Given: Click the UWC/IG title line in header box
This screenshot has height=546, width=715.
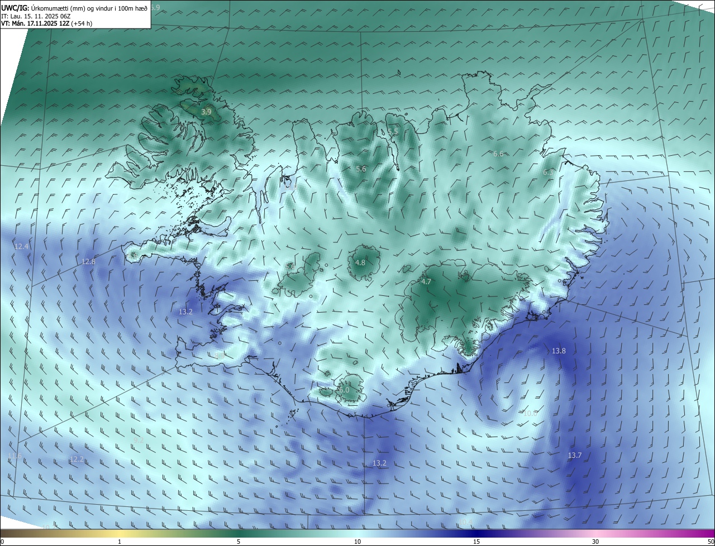Looking at the screenshot, I should click(74, 8).
